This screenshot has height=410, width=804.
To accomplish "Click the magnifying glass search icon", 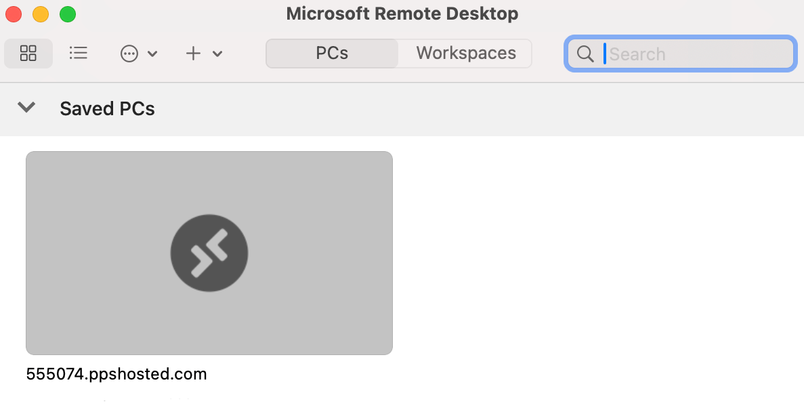I will coord(585,54).
